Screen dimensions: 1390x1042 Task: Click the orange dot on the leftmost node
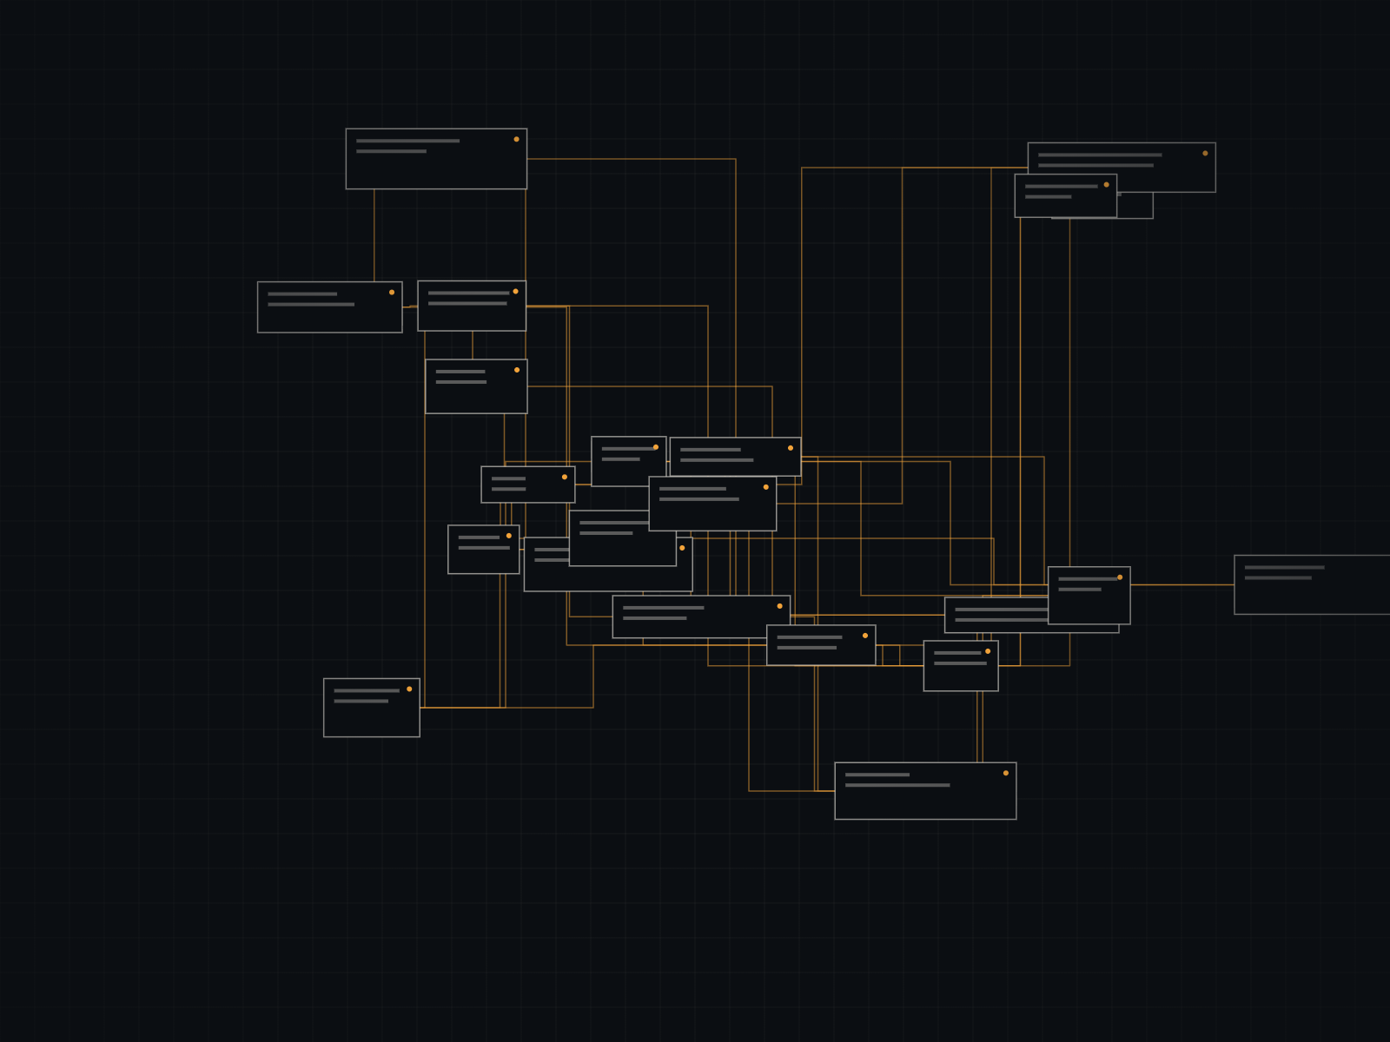[392, 292]
